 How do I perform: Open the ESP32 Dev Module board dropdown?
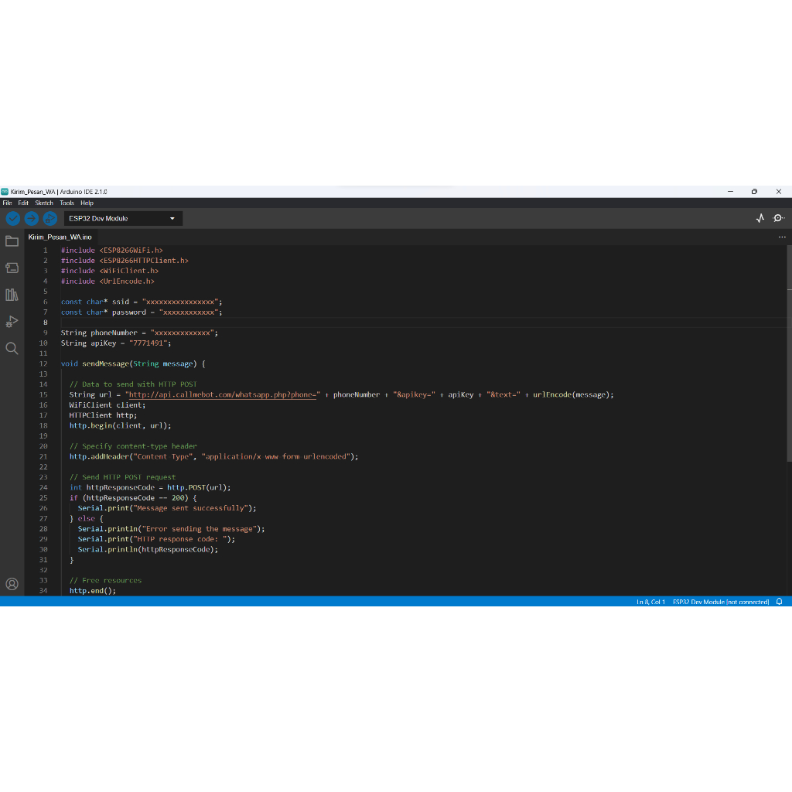(123, 218)
